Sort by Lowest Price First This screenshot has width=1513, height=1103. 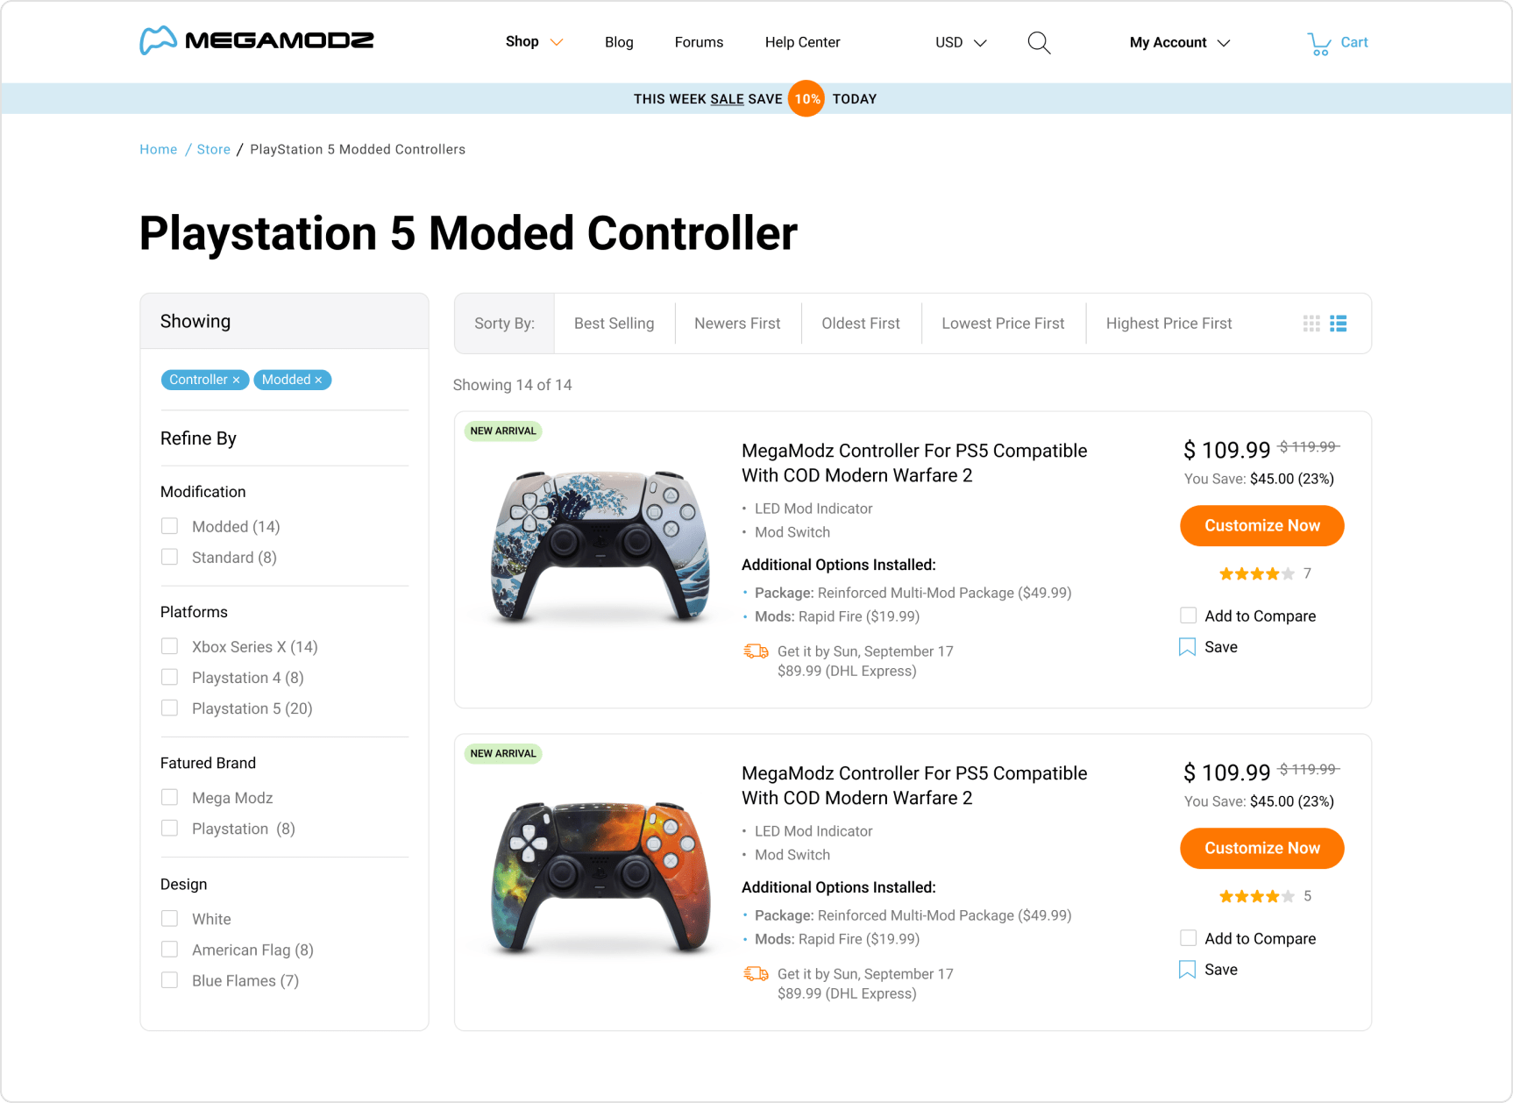tap(1003, 324)
